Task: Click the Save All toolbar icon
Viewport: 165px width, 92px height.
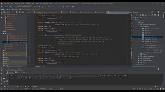Action: (x=4, y=7)
